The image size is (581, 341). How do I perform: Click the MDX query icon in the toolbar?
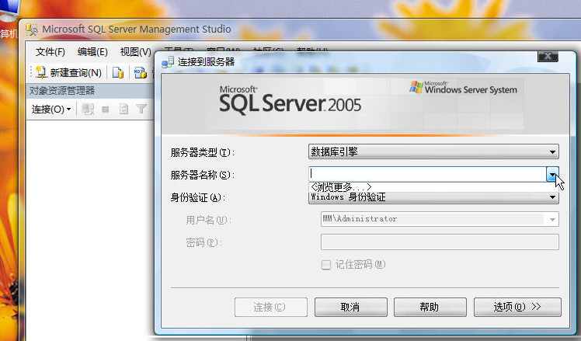point(140,72)
